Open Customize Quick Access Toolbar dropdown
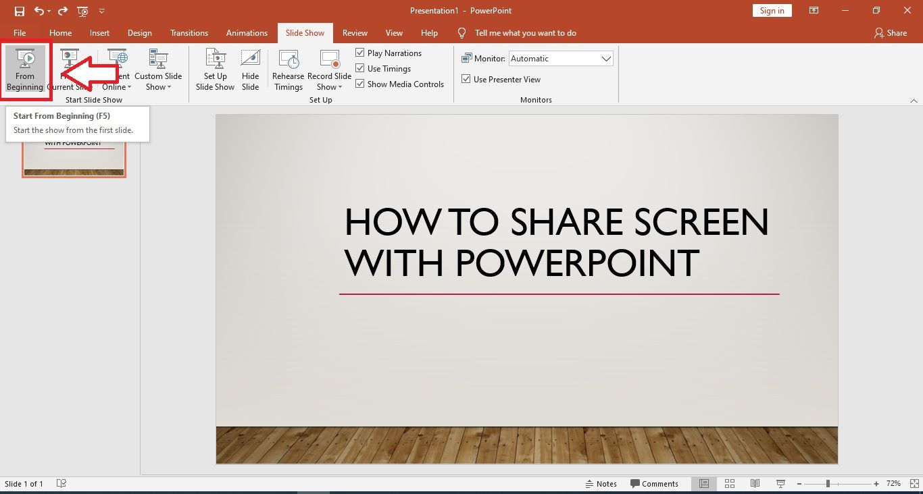The height and width of the screenshot is (494, 923). point(102,11)
